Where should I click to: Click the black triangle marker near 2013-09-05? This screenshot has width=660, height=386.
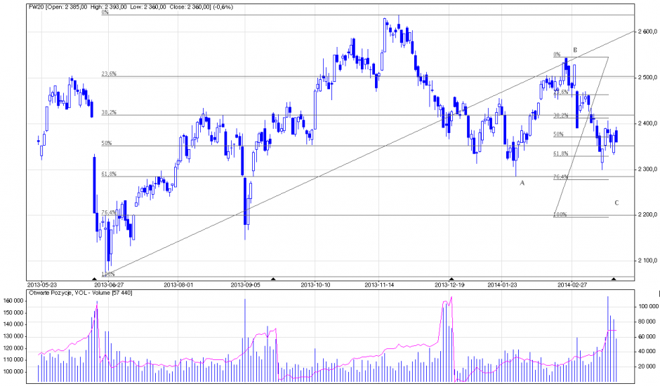pos(273,279)
